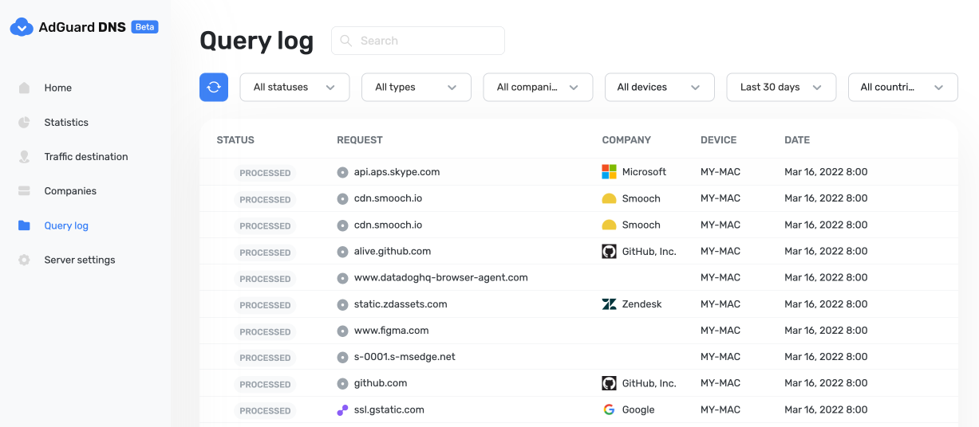Click MY-MAC device in ssl.gstatic.com row
Screen dimensions: 979x427
[720, 409]
